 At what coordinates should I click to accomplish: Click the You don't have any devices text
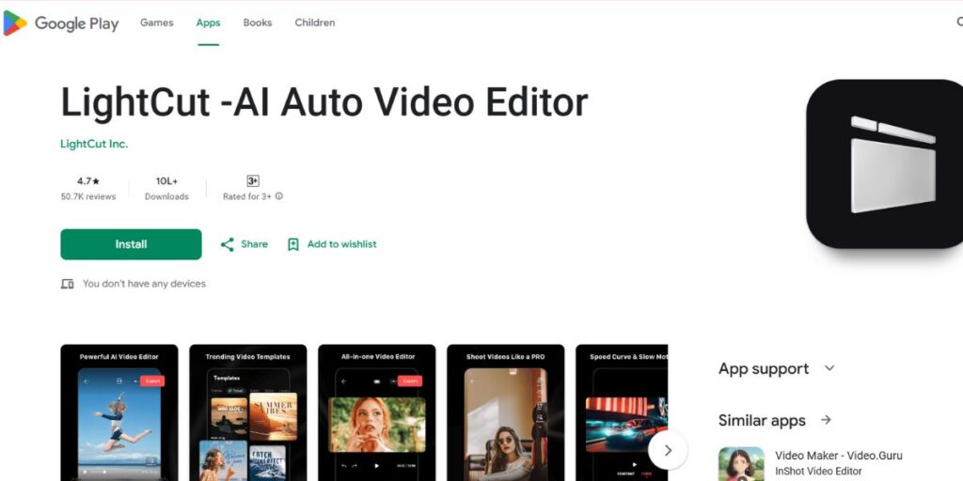[144, 284]
